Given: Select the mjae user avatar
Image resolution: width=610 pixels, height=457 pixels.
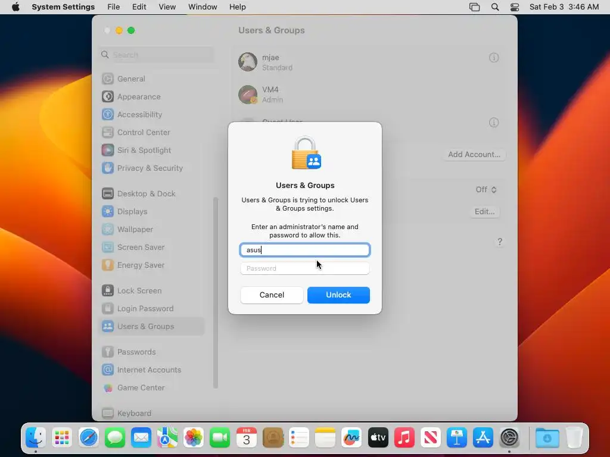Looking at the screenshot, I should pyautogui.click(x=248, y=62).
